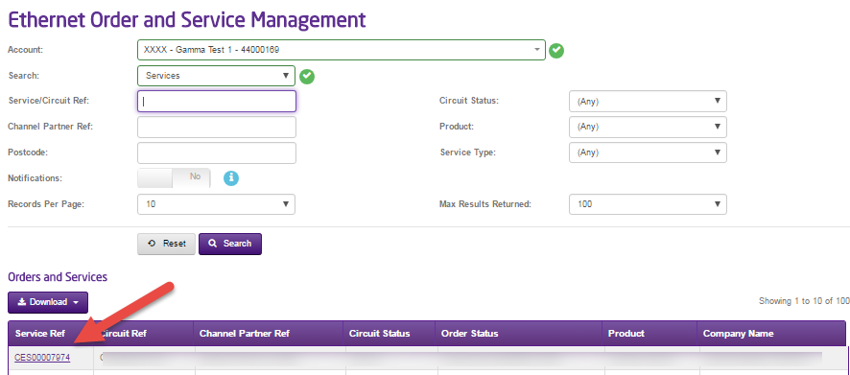Click the Max Results Returned label
850x375 pixels.
click(485, 204)
